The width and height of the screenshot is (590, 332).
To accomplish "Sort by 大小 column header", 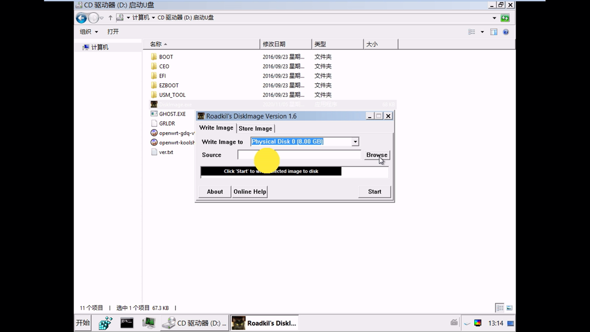I will tap(380, 44).
